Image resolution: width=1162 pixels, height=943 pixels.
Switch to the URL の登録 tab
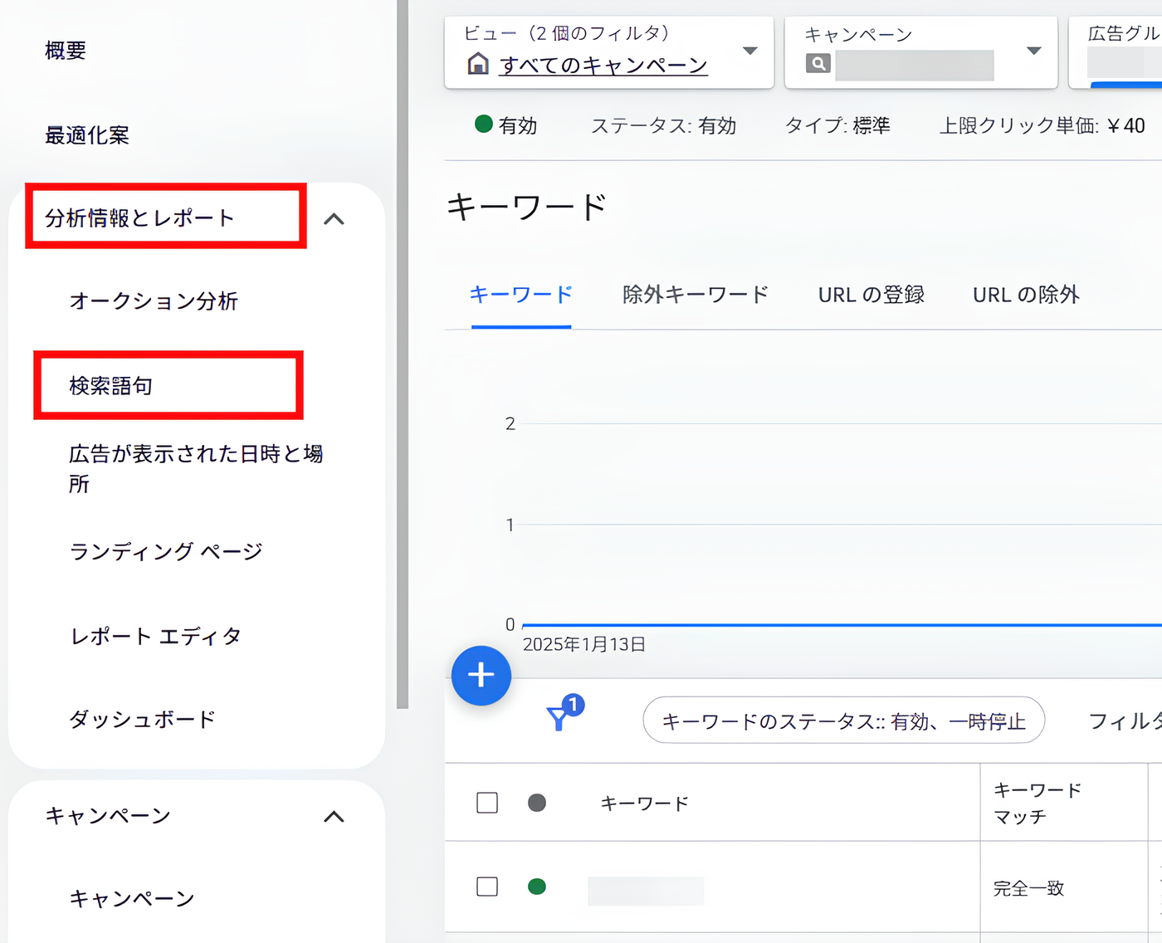click(x=871, y=294)
